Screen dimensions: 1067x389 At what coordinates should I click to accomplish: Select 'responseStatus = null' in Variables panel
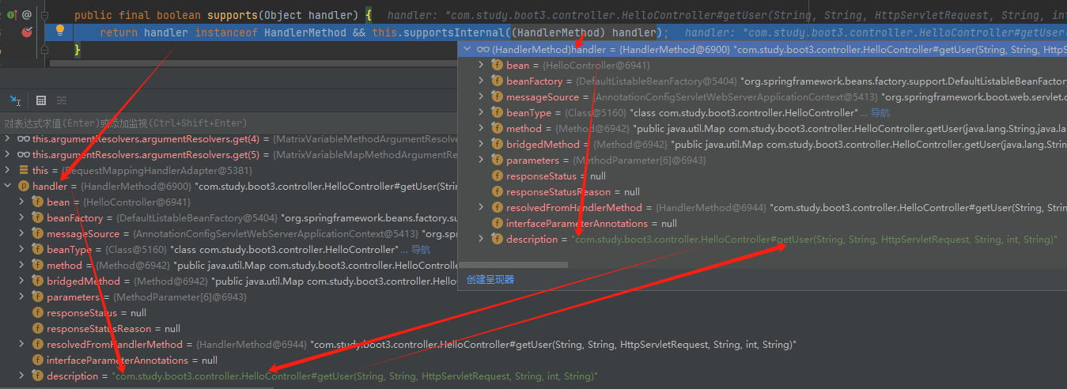[96, 313]
